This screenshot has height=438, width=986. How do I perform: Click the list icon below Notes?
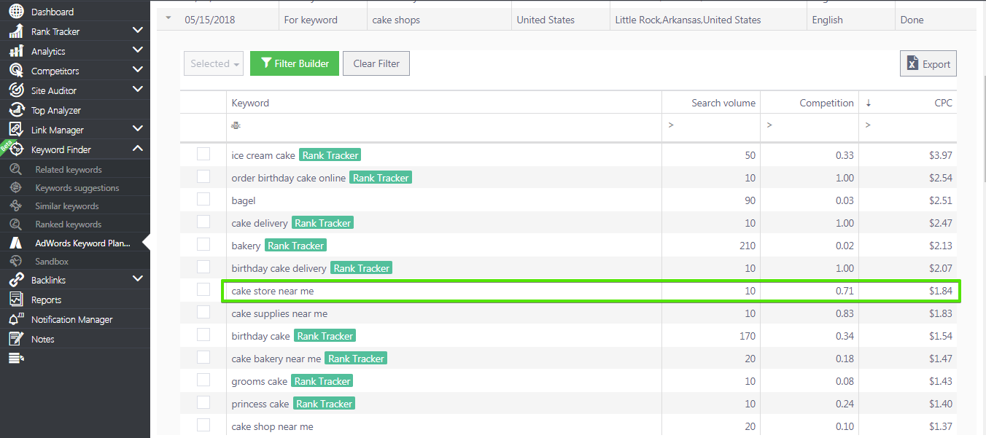(16, 358)
